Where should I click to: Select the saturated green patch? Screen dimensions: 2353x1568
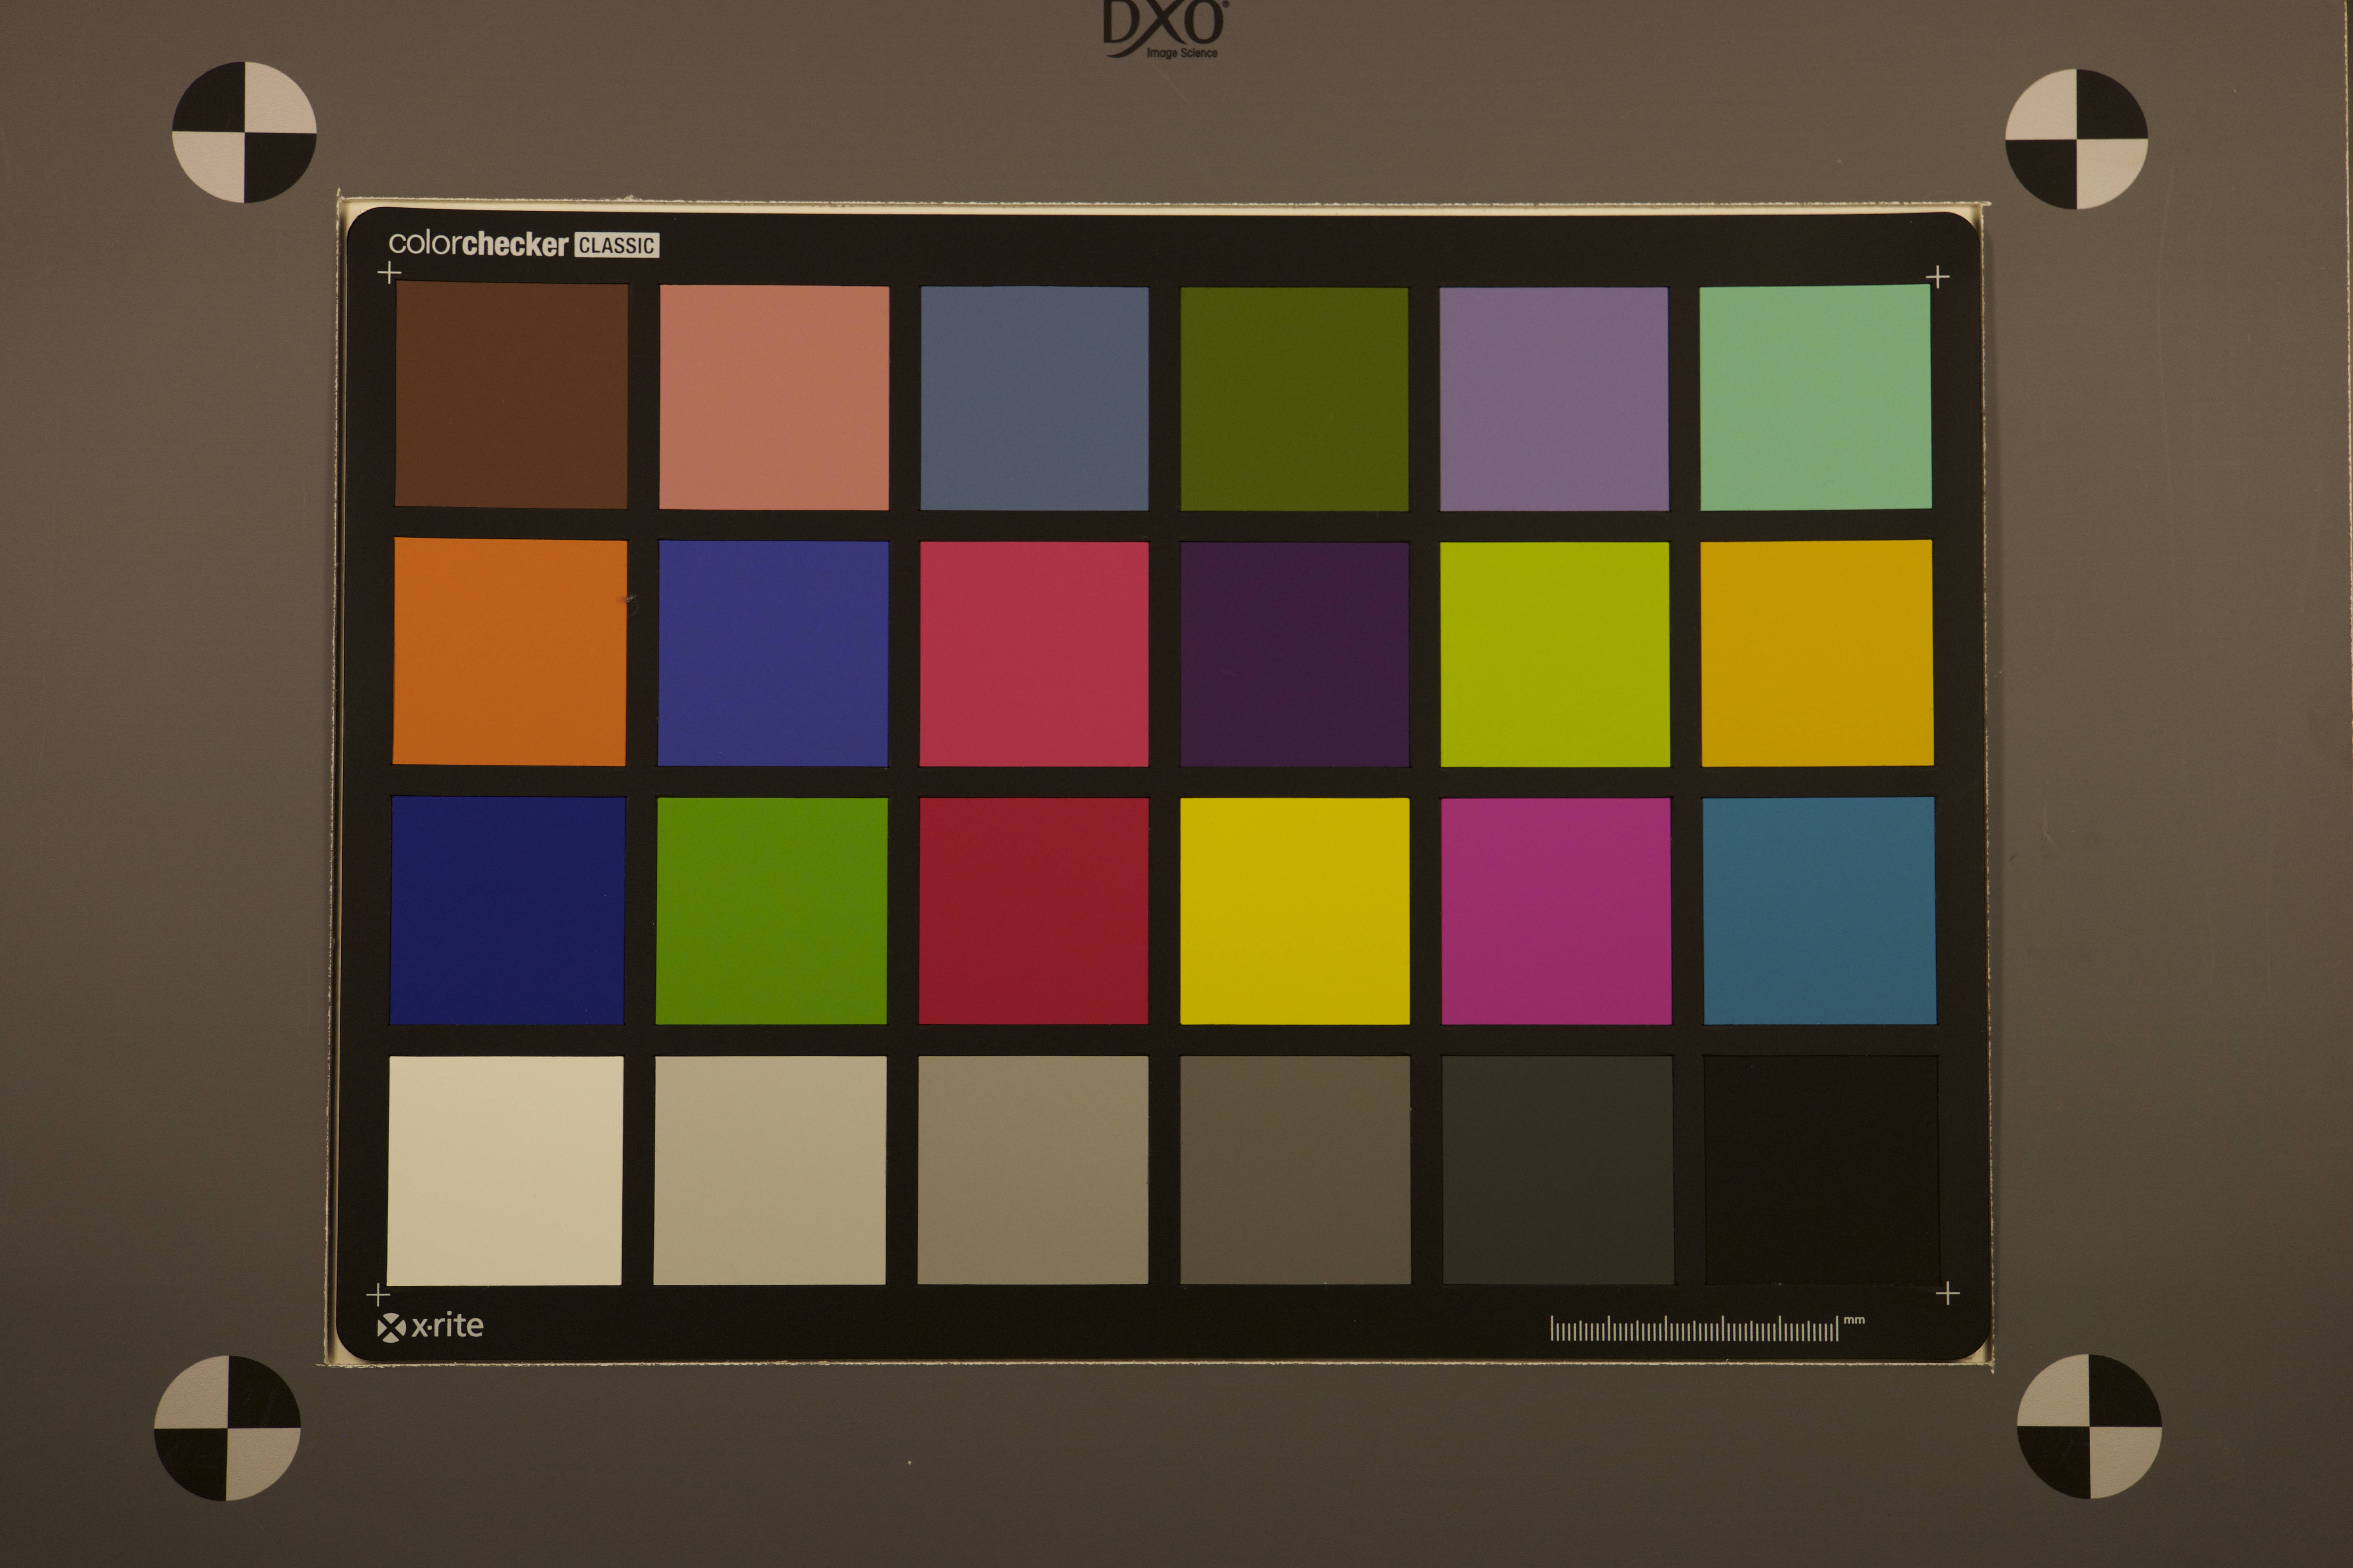pyautogui.click(x=771, y=911)
